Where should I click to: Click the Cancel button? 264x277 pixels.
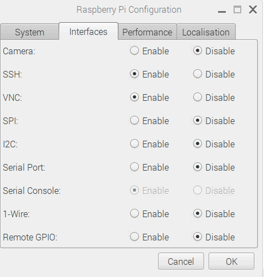point(181,261)
